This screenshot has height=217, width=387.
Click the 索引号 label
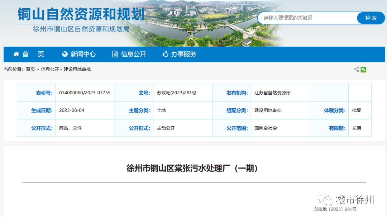tap(44, 93)
